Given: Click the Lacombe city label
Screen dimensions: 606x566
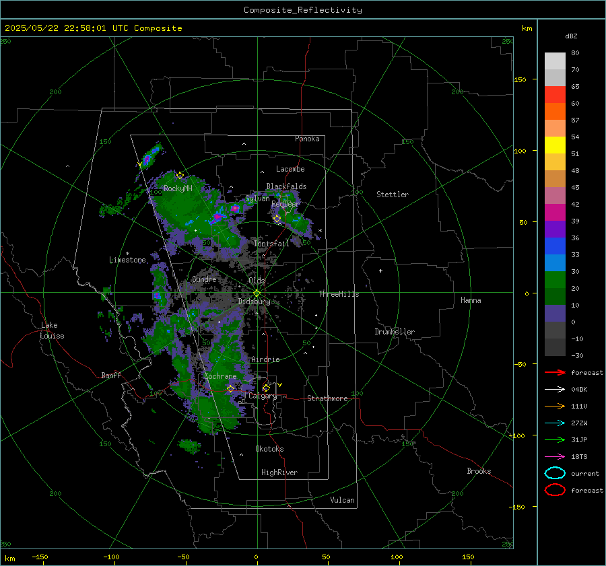Looking at the screenshot, I should point(290,169).
